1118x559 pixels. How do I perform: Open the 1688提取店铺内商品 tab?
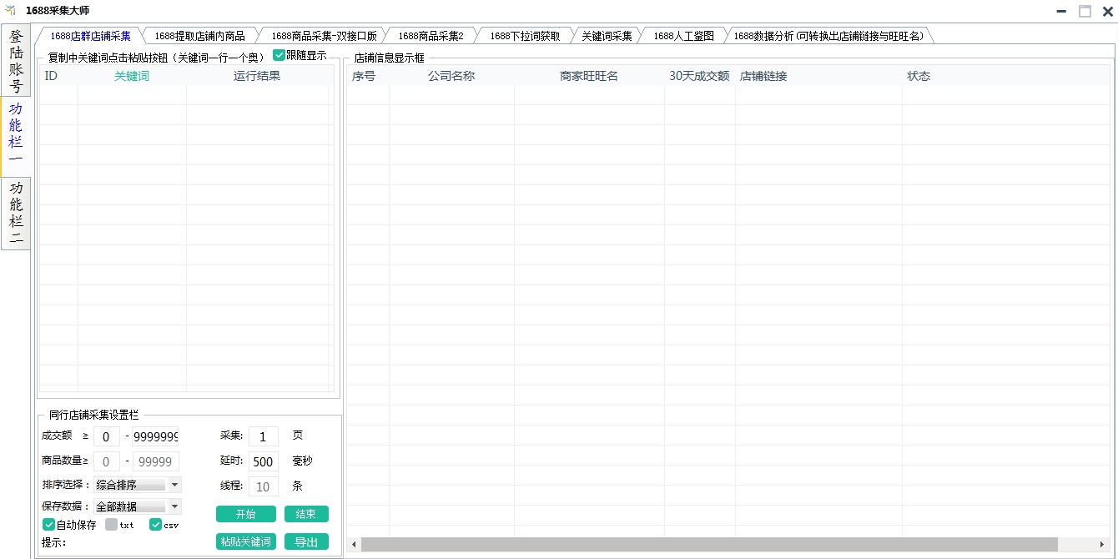point(199,36)
